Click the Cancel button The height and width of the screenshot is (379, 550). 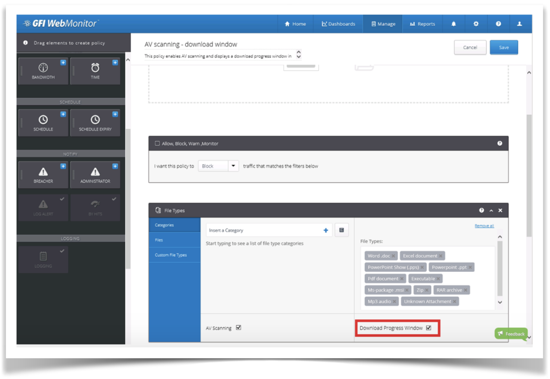pos(470,47)
